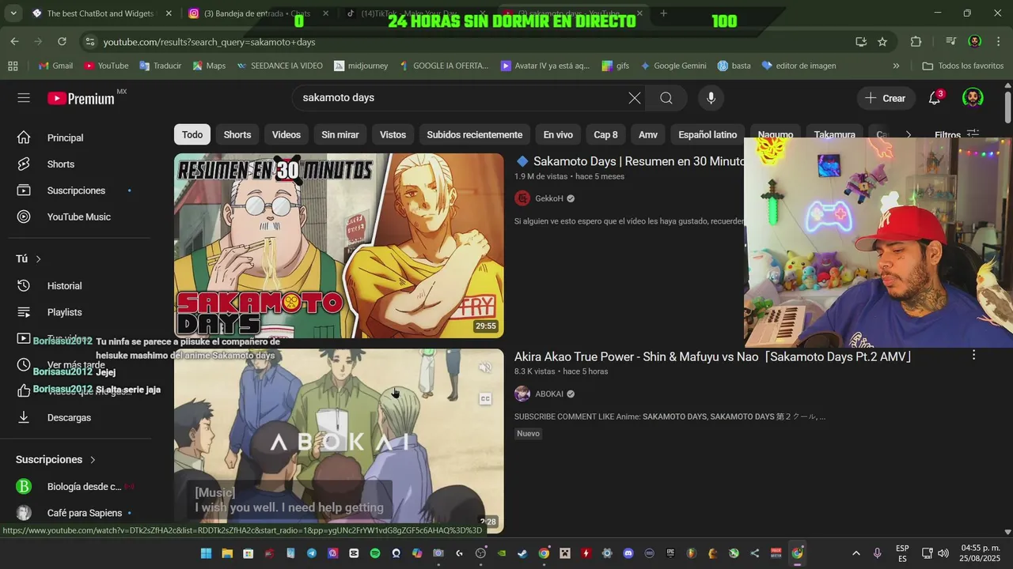The height and width of the screenshot is (569, 1013).
Task: Expand the Suscripciones section header chevron
Action: coord(93,460)
